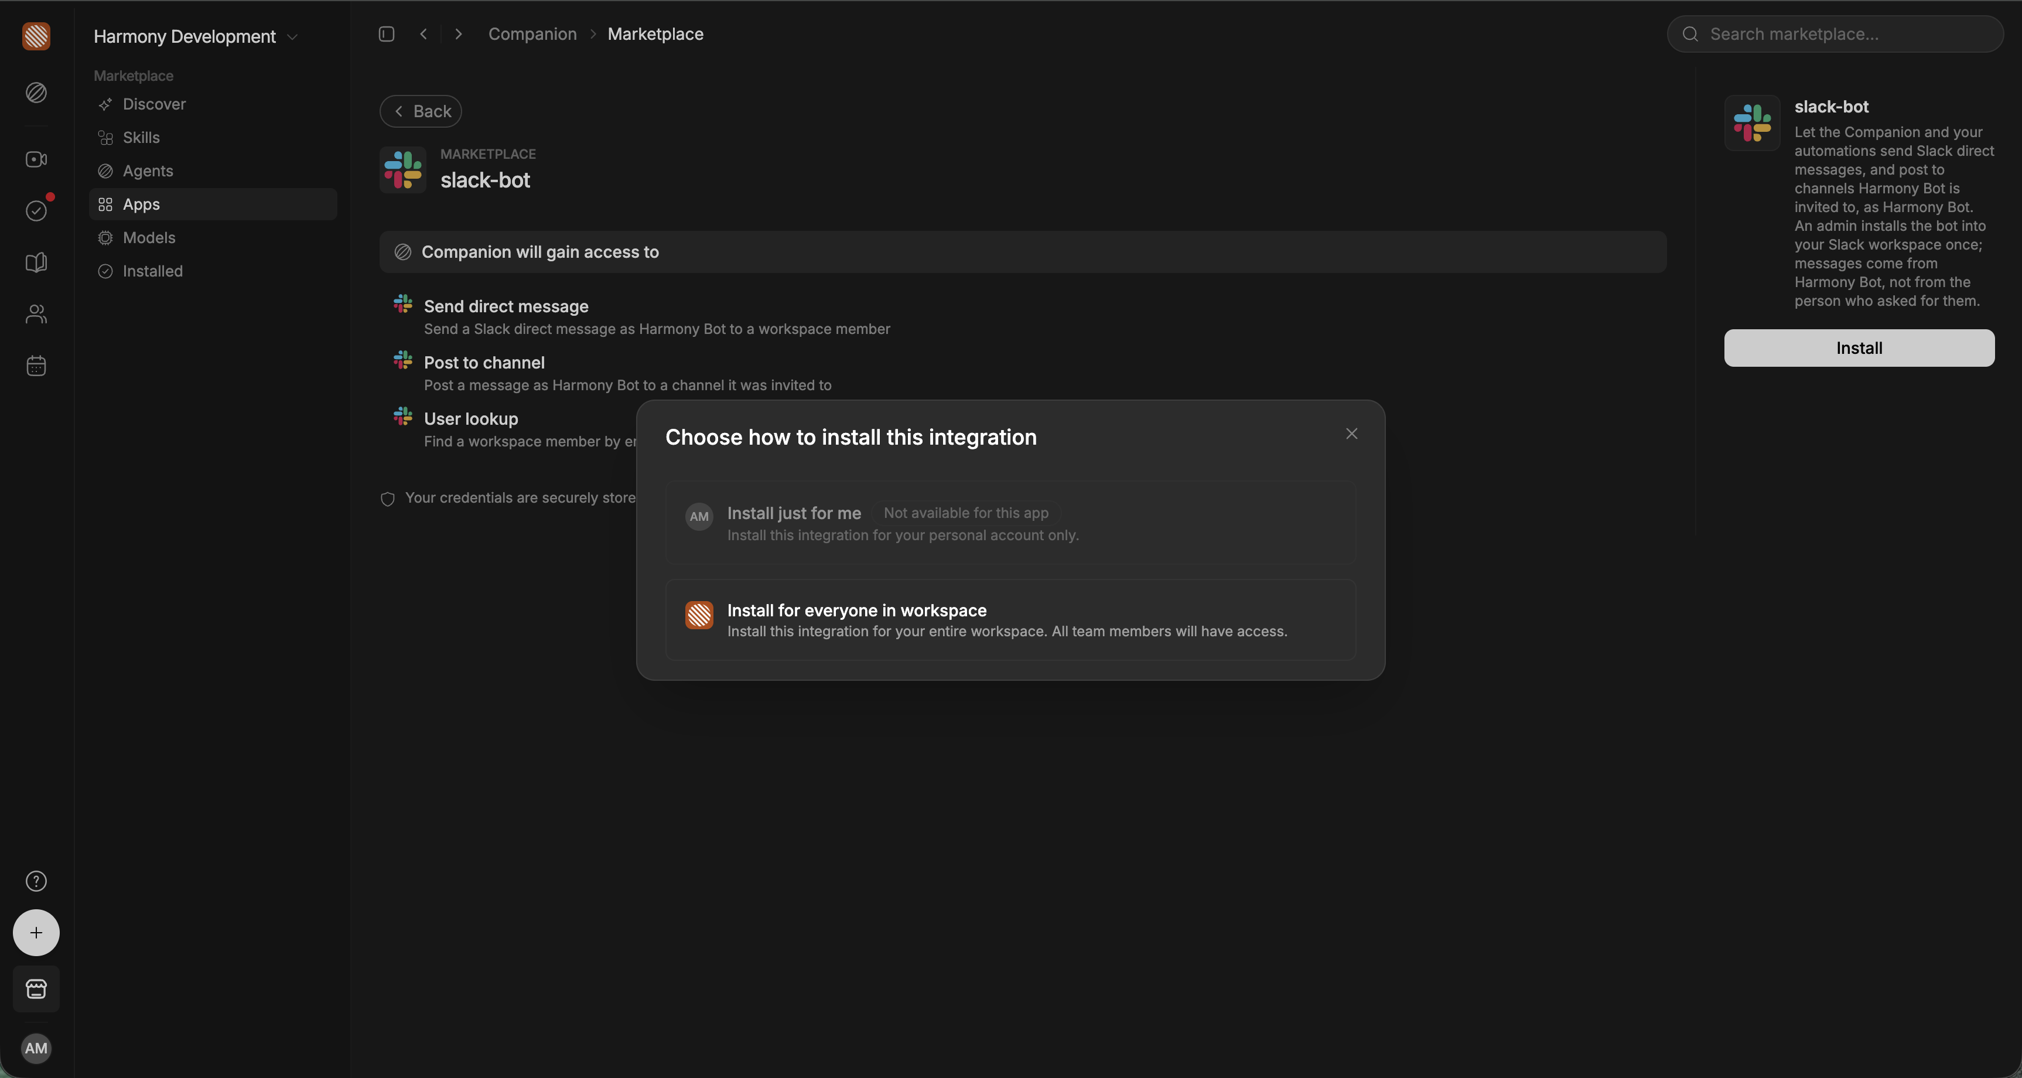The image size is (2022, 1078).
Task: Click the 'User lookup' capability title
Action: [x=471, y=418]
